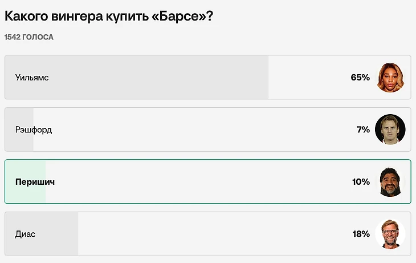
Task: Click the gray progress bar of Уильямс
Action: coord(137,78)
